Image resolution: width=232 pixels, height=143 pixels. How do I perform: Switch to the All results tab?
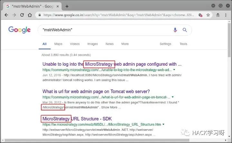click(44, 44)
